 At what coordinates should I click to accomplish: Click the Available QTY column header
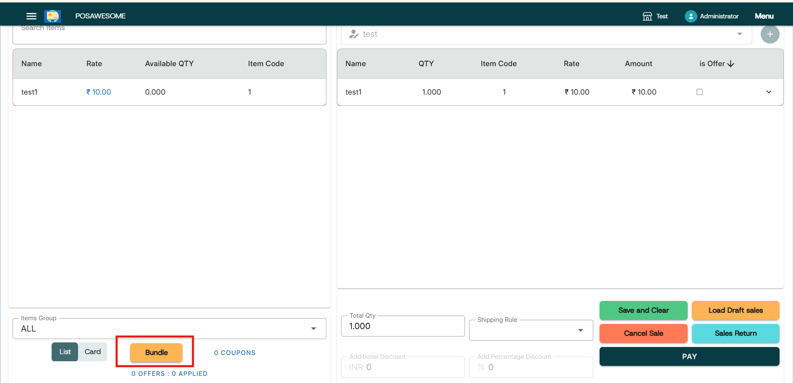click(169, 64)
